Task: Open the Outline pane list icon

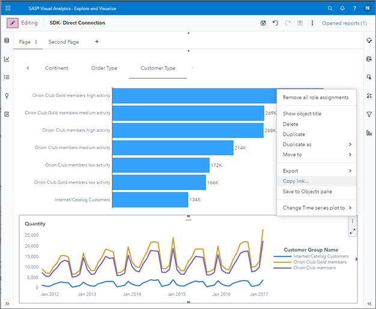Action: [x=7, y=77]
